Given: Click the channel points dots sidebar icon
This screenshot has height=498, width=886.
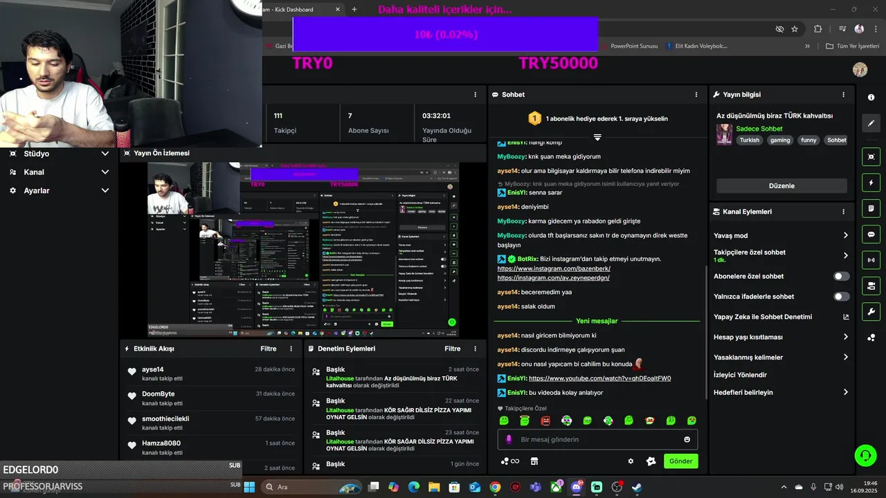Looking at the screenshot, I should (x=871, y=338).
